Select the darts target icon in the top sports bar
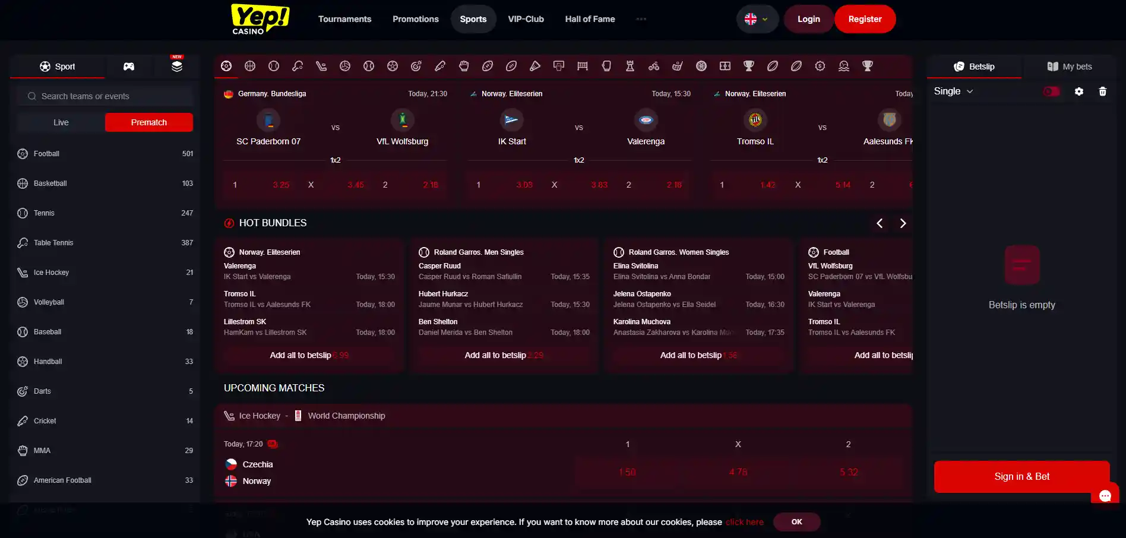The width and height of the screenshot is (1126, 538). pyautogui.click(x=416, y=66)
